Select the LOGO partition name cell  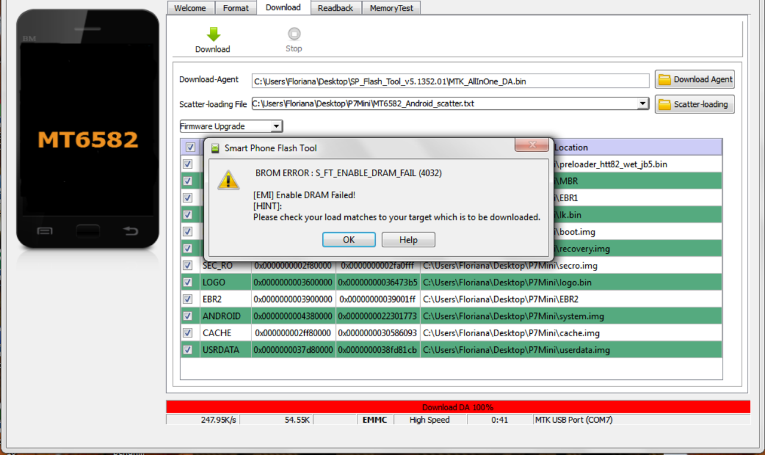225,282
